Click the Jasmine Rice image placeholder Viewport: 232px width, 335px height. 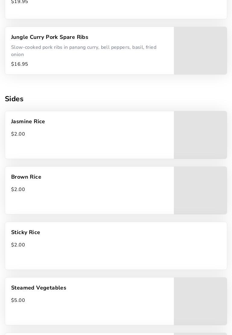click(200, 135)
